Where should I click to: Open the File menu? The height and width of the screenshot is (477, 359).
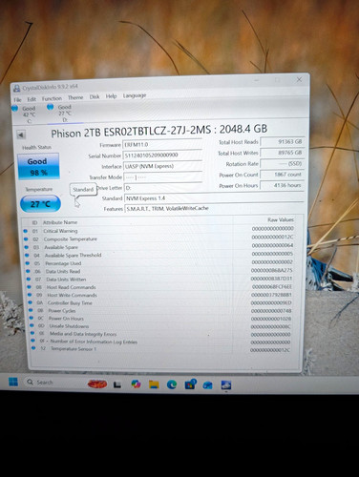(17, 100)
